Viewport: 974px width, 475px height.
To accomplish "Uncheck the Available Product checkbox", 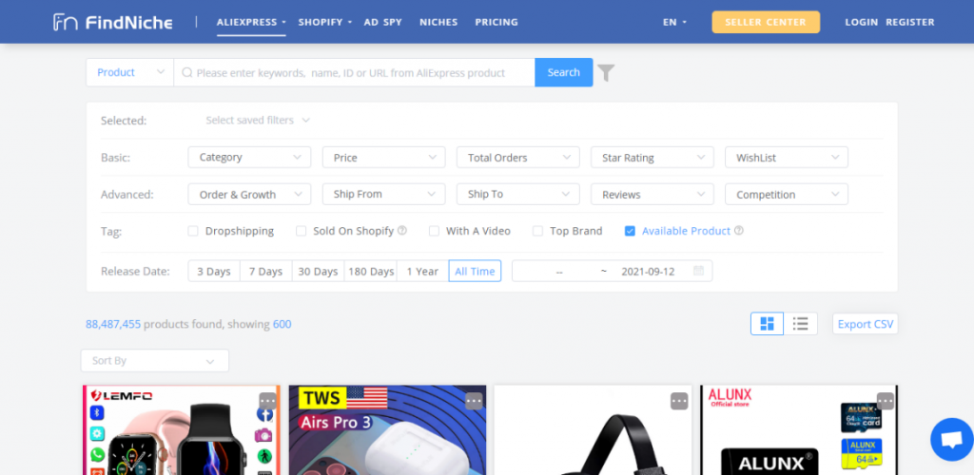I will coord(630,231).
